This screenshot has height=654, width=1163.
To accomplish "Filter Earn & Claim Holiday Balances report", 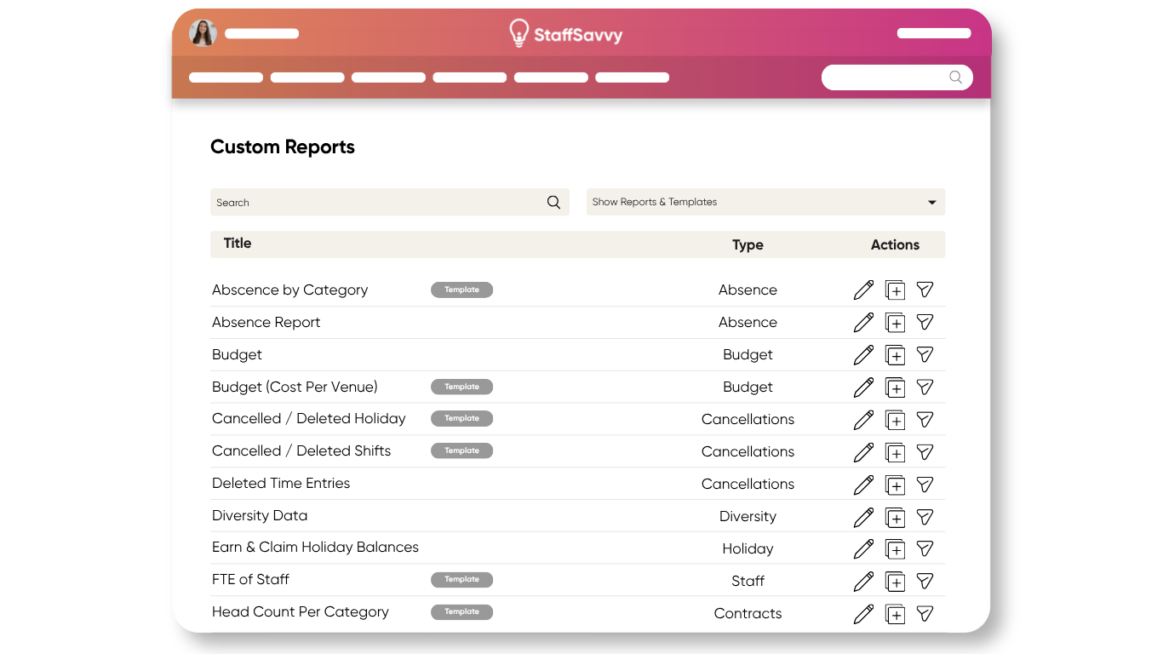I will [x=925, y=549].
